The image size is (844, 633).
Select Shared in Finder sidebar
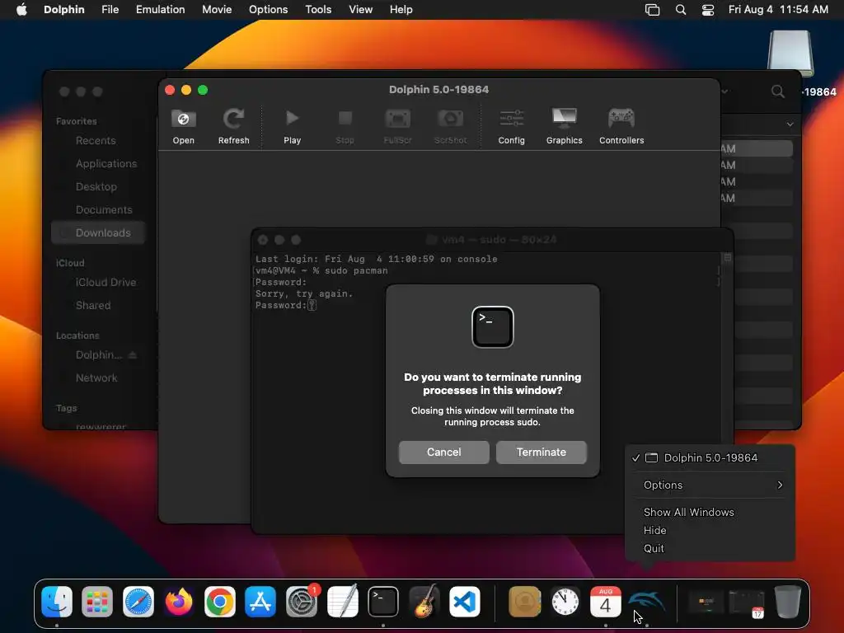pos(93,305)
